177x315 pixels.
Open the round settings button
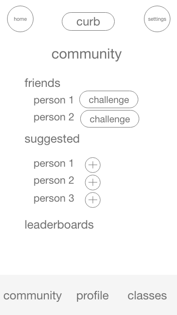(157, 19)
